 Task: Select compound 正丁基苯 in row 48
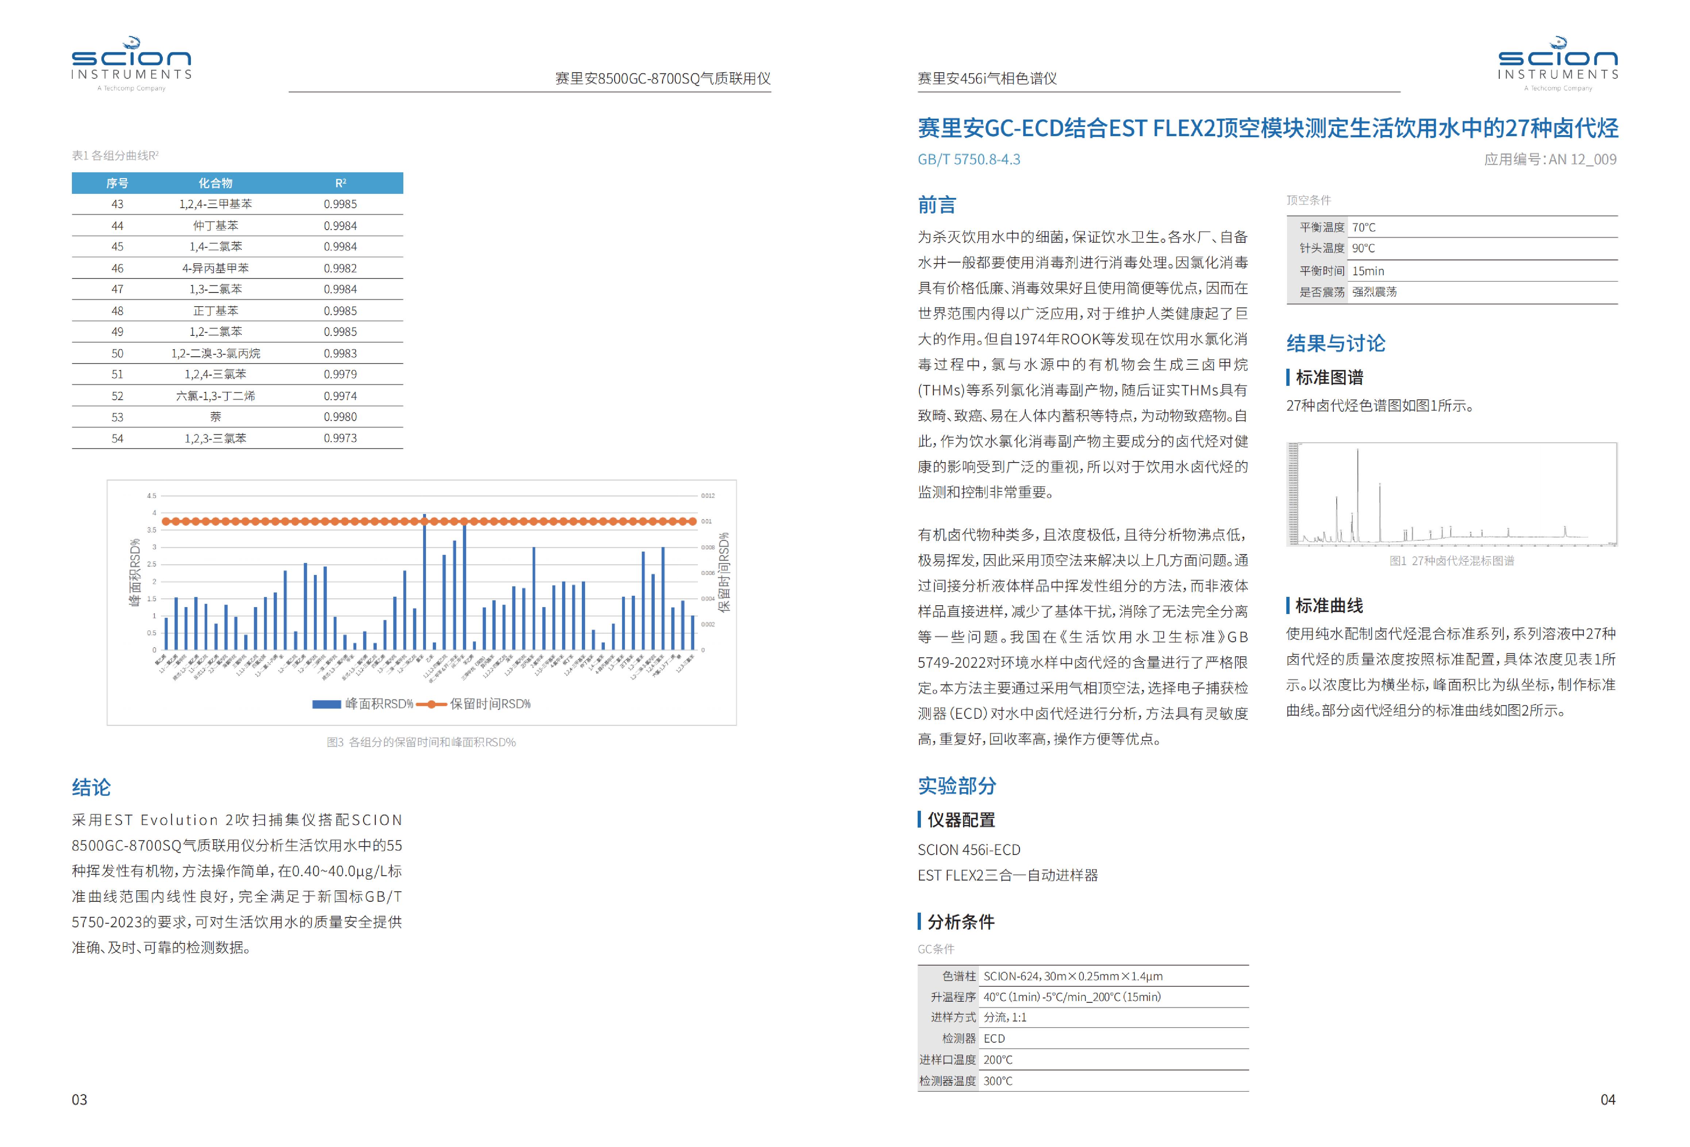(x=215, y=311)
